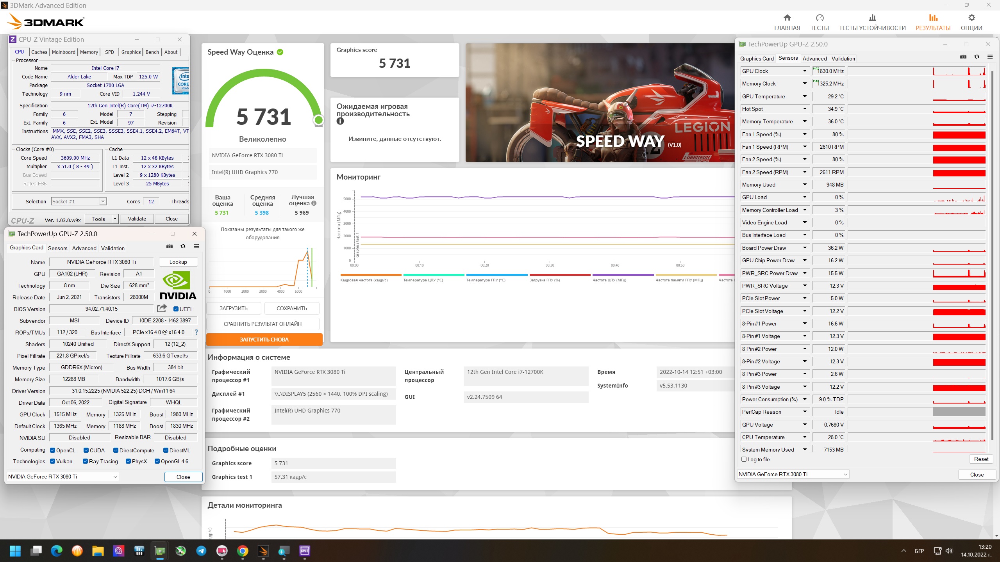The width and height of the screenshot is (1000, 562).
Task: Enable Log to file checkbox
Action: (x=744, y=459)
